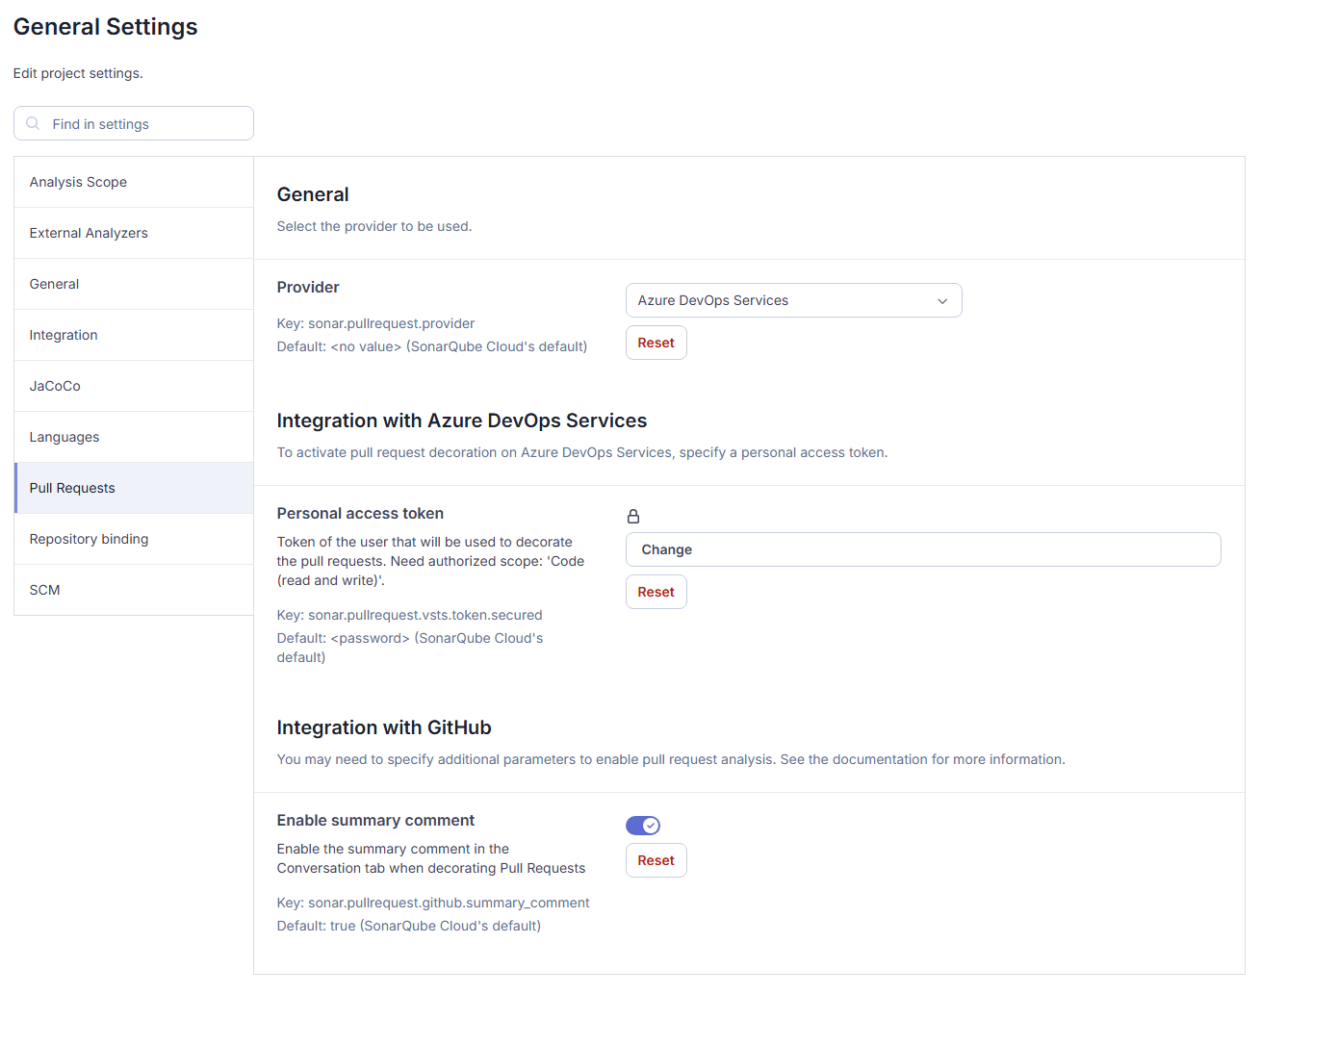
Task: Open the Analysis Scope section
Action: coord(78,181)
